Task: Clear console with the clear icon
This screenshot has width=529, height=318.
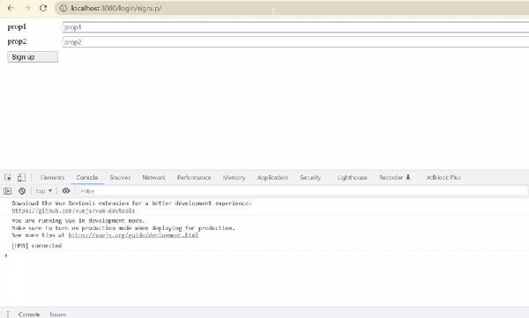Action: [22, 191]
